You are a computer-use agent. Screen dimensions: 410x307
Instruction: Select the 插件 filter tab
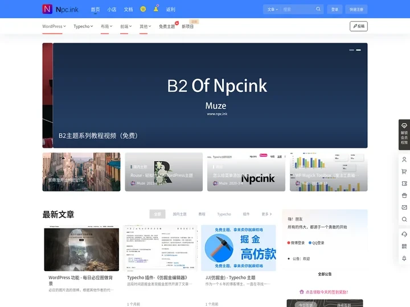[246, 214]
